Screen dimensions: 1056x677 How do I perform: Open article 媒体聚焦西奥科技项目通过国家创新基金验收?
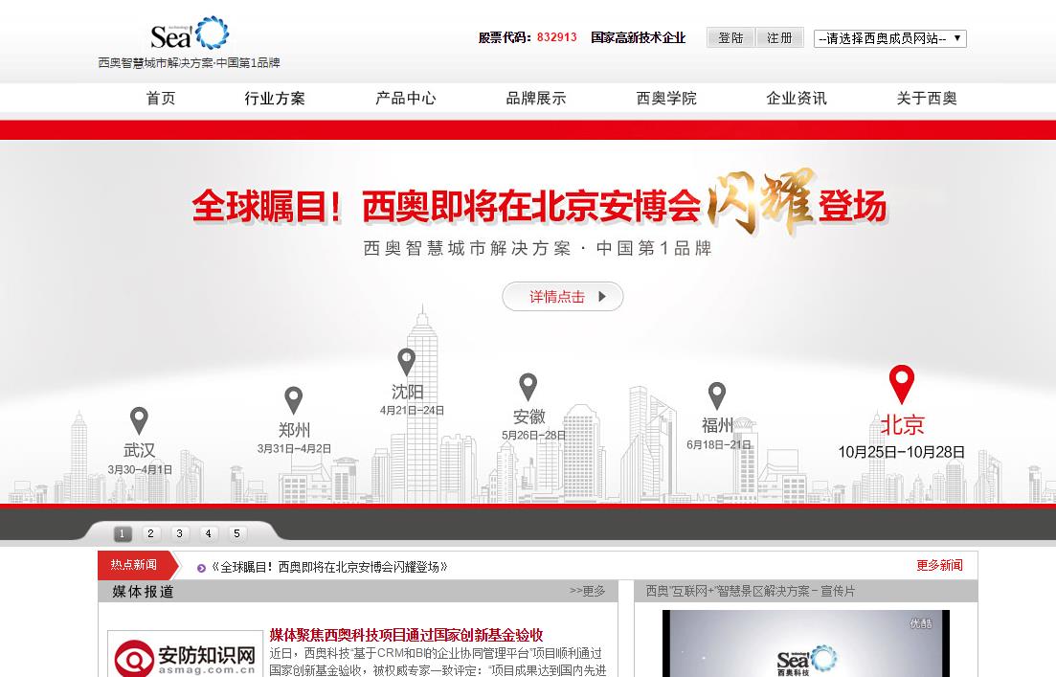click(406, 635)
